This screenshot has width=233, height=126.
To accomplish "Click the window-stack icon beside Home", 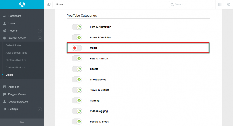I will [49, 4].
